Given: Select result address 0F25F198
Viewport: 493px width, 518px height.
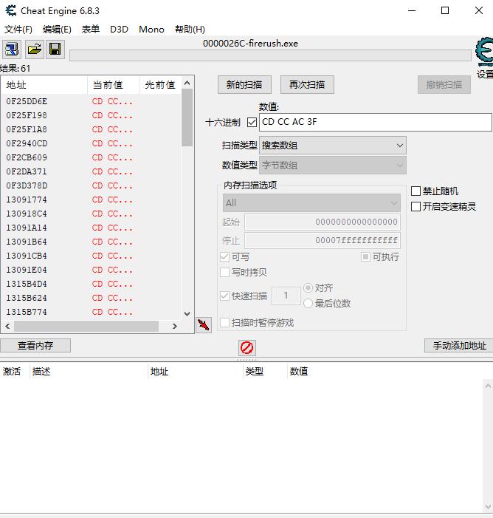Looking at the screenshot, I should (x=27, y=115).
